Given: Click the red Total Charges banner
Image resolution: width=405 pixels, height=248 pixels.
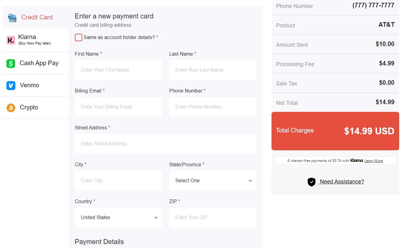Looking at the screenshot, I should 335,131.
